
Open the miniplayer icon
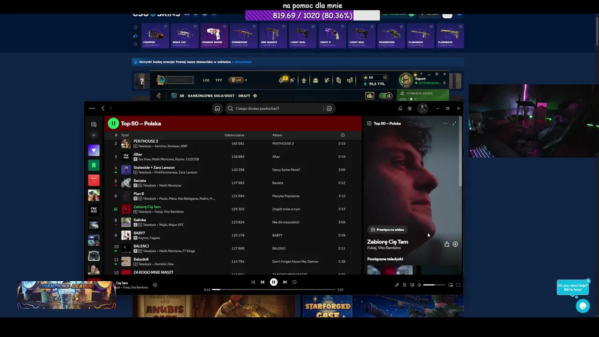451,285
